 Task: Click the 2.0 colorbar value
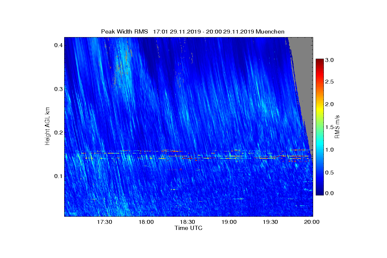pyautogui.click(x=330, y=104)
